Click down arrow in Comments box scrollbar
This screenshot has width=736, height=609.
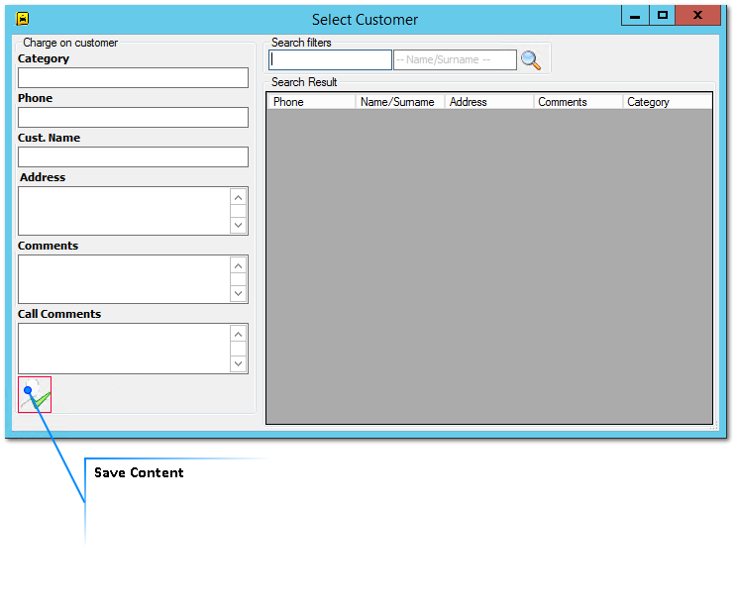coord(239,293)
